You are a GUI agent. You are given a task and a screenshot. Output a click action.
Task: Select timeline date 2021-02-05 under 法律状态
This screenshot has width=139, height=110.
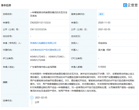(41, 98)
